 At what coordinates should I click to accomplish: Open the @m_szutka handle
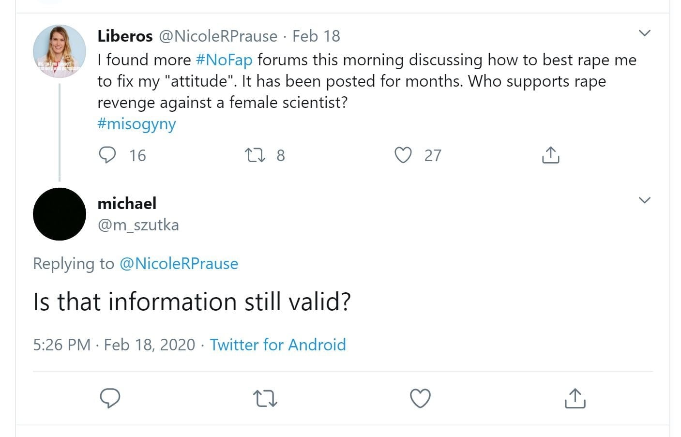138,225
